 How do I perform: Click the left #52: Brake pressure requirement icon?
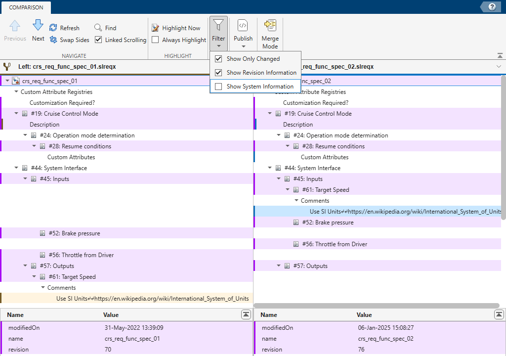pos(42,233)
